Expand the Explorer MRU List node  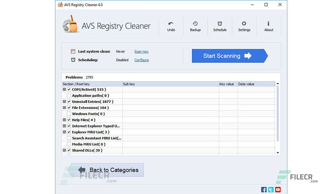pyautogui.click(x=64, y=132)
